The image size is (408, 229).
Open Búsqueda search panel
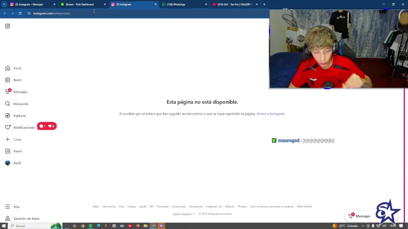[17, 104]
